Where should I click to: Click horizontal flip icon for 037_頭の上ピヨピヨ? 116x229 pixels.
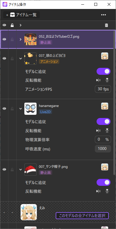pyautogui.click(x=98, y=80)
